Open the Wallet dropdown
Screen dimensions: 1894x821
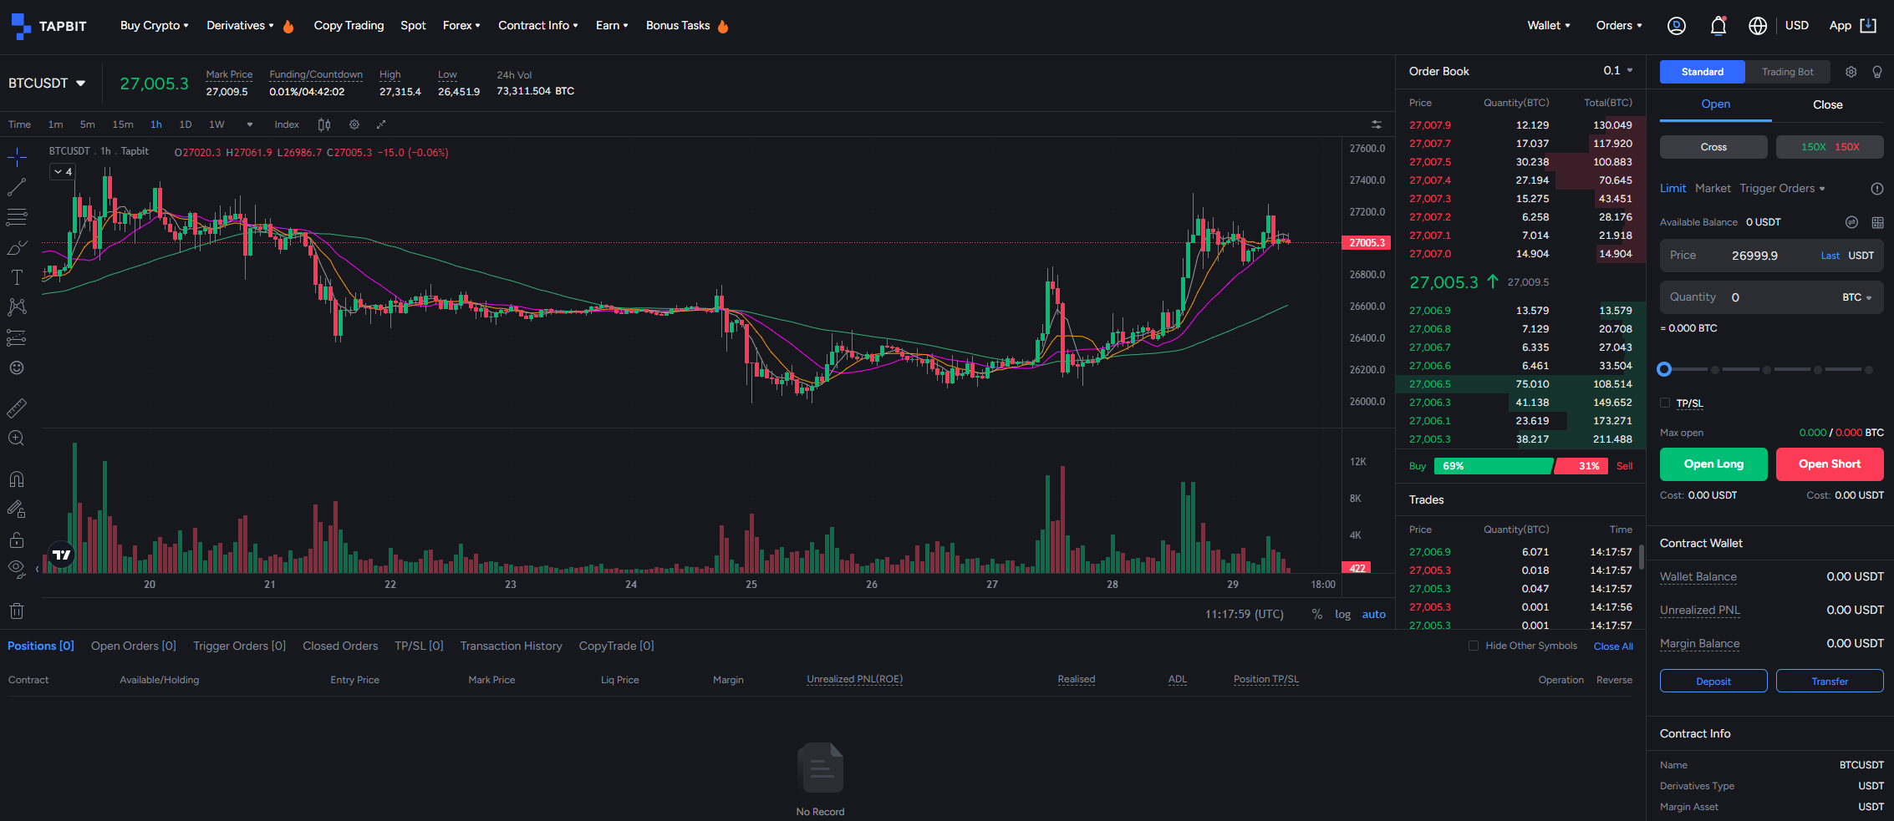tap(1549, 26)
